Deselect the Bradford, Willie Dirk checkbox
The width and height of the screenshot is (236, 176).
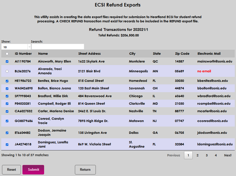coord(7,96)
